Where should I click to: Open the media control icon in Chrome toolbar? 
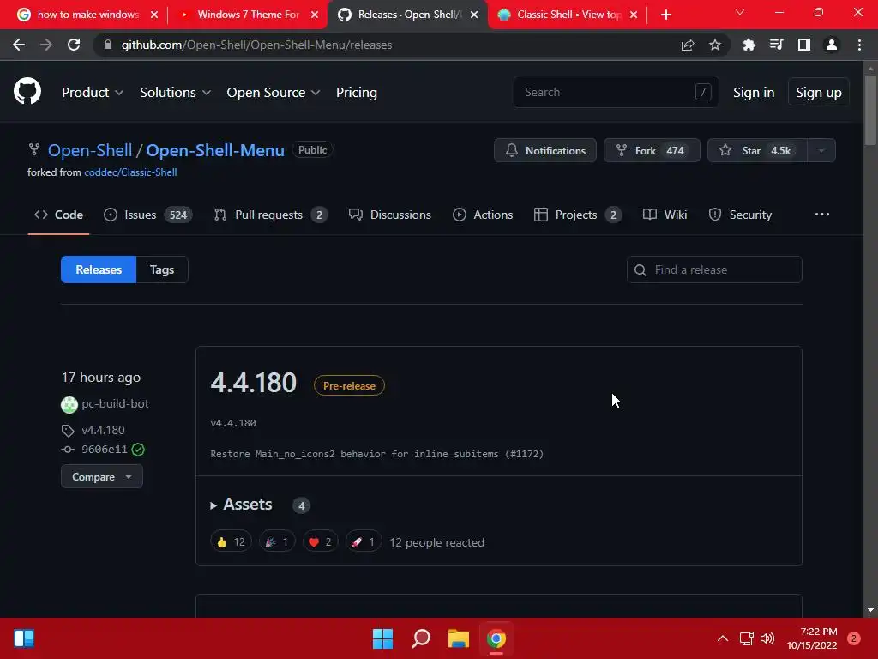coord(776,45)
